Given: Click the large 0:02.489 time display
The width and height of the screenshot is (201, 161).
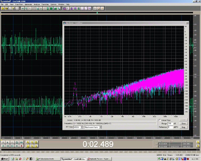Looking at the screenshot, I should click(x=98, y=144).
